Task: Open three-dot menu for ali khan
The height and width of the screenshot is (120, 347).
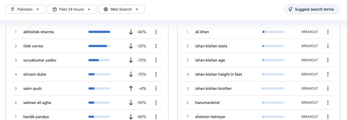Action: pos(328,32)
